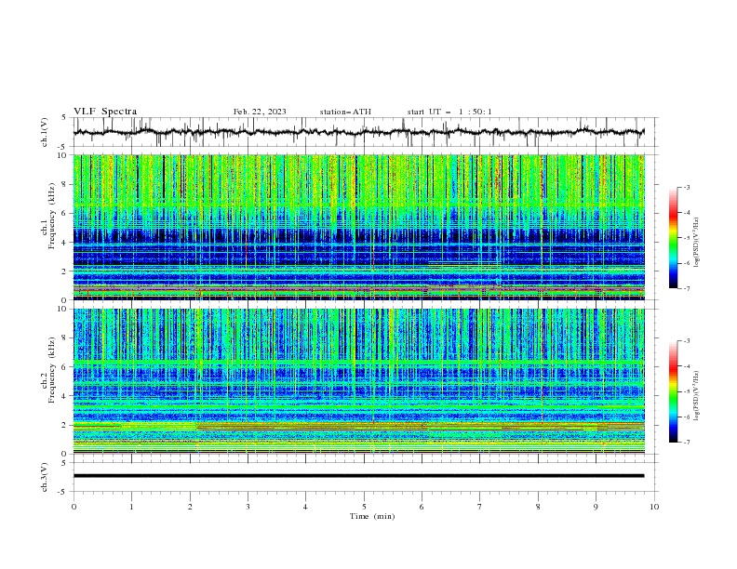
Task: Click the "-5" tick on ch.3(V) axis
Action: click(63, 492)
